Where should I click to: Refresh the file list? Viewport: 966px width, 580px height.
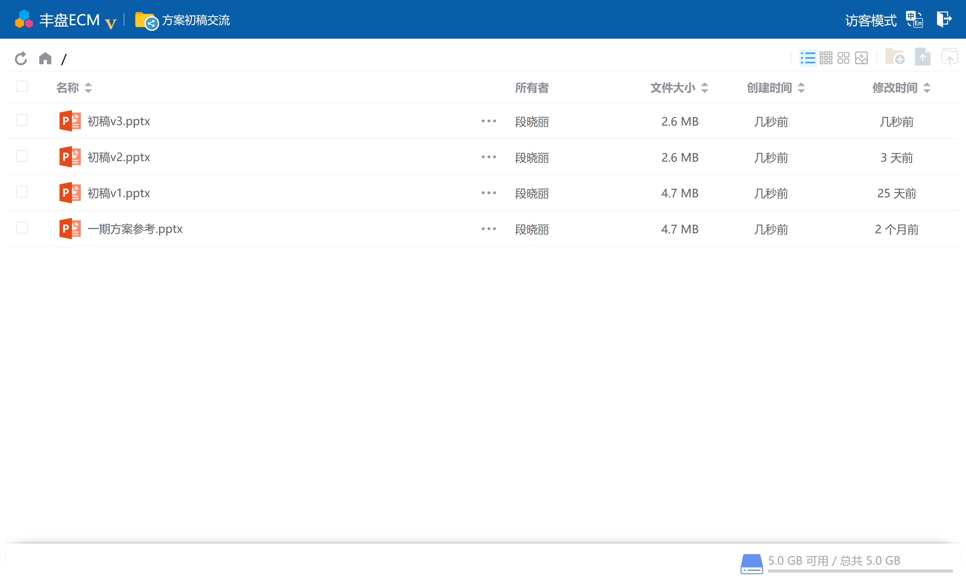(x=21, y=59)
